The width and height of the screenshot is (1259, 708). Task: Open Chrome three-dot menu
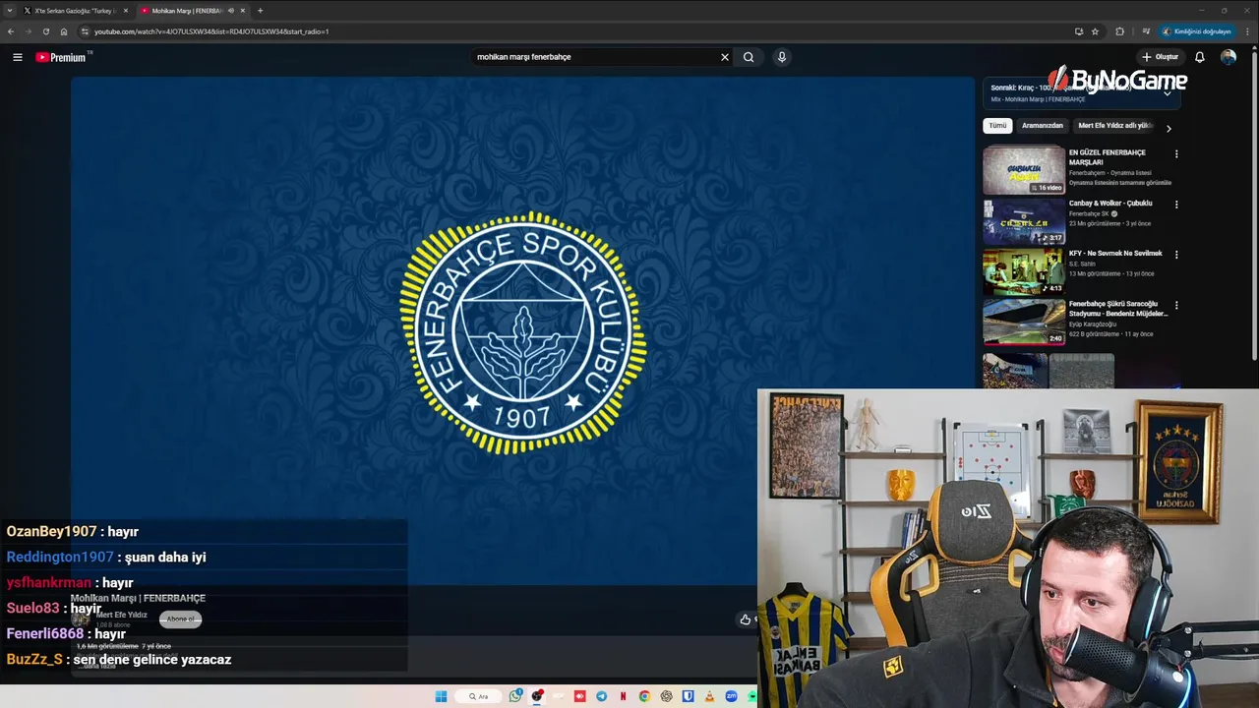click(x=1247, y=31)
